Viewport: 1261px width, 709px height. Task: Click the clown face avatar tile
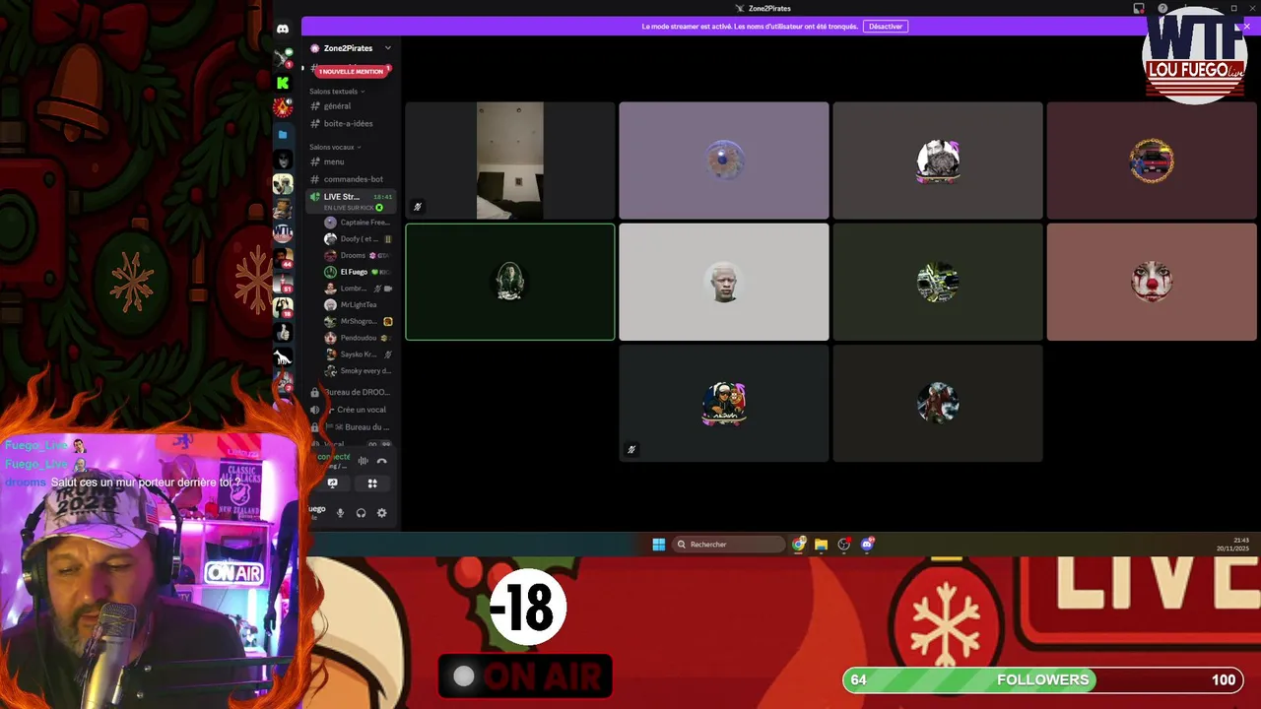tap(1152, 282)
